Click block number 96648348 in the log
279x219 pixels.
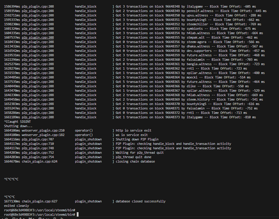(173, 7)
